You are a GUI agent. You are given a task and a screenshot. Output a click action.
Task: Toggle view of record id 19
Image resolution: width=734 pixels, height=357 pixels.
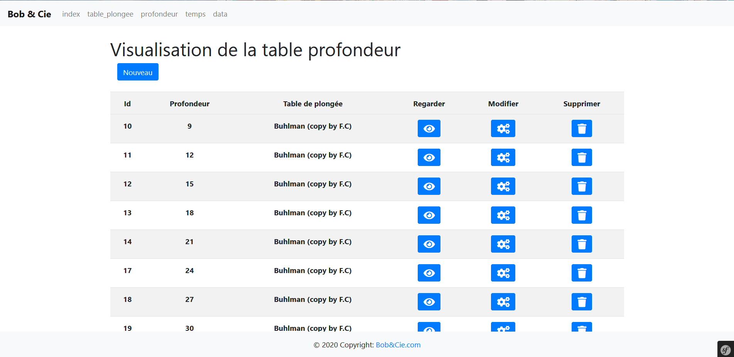429,329
